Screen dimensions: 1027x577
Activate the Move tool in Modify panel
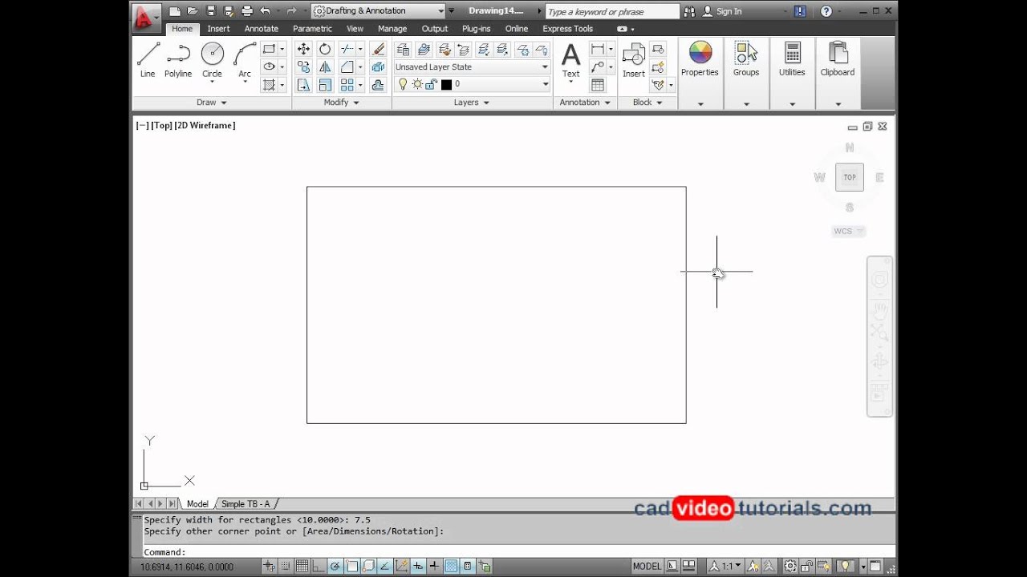(303, 49)
